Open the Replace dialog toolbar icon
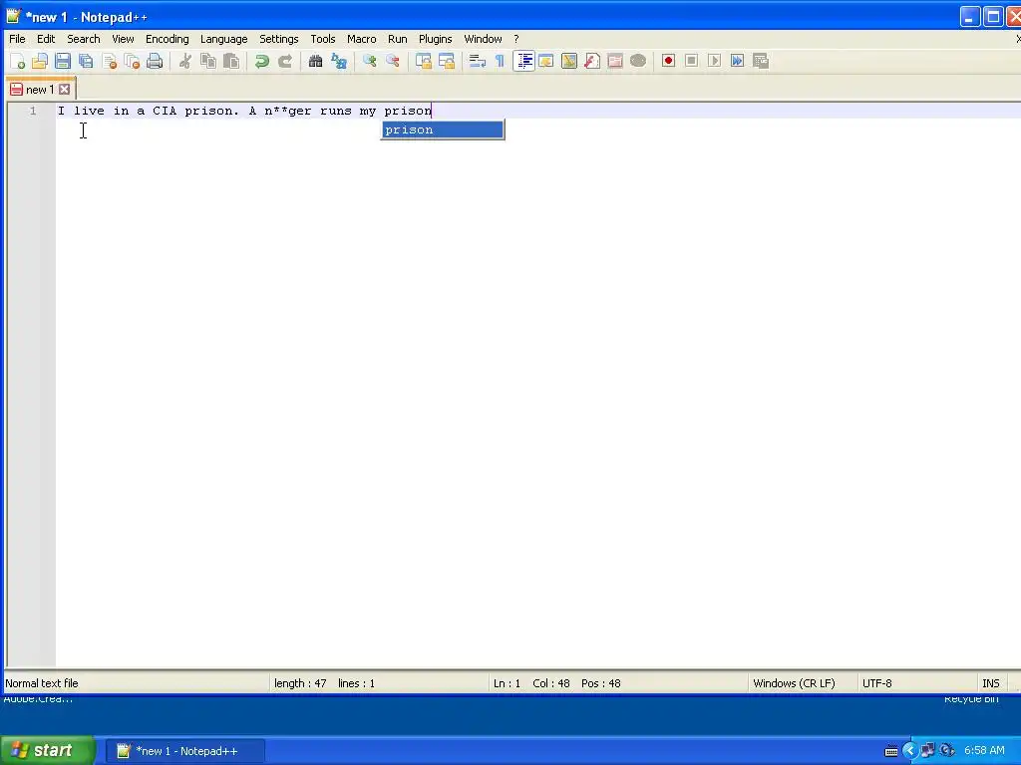Image resolution: width=1021 pixels, height=765 pixels. [339, 61]
